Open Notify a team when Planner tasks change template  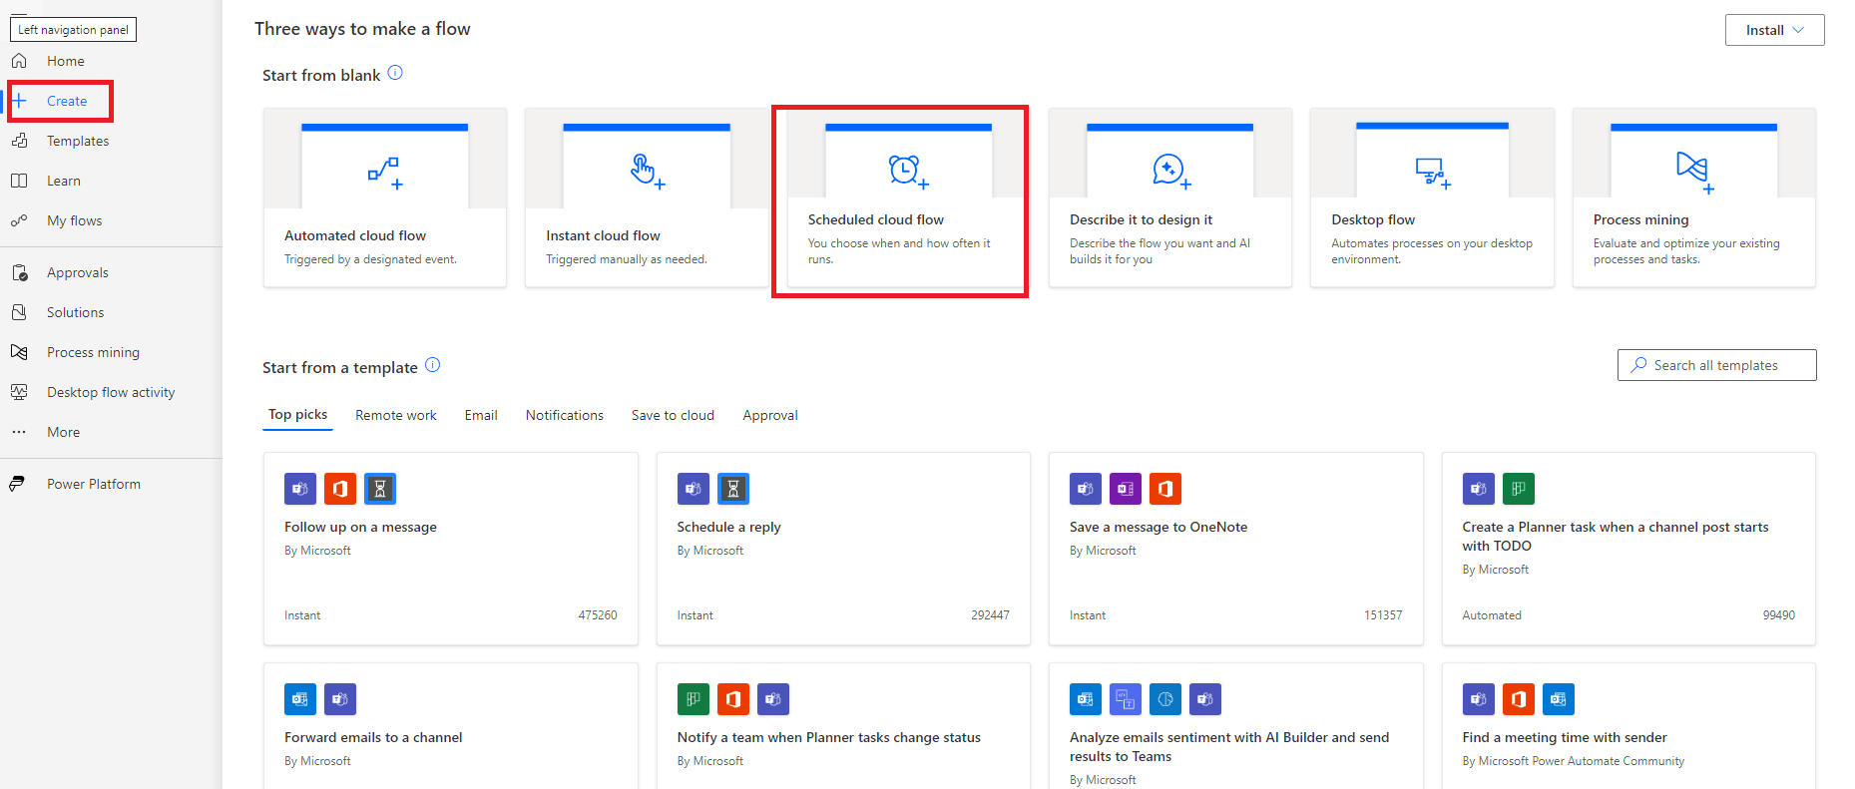[843, 726]
